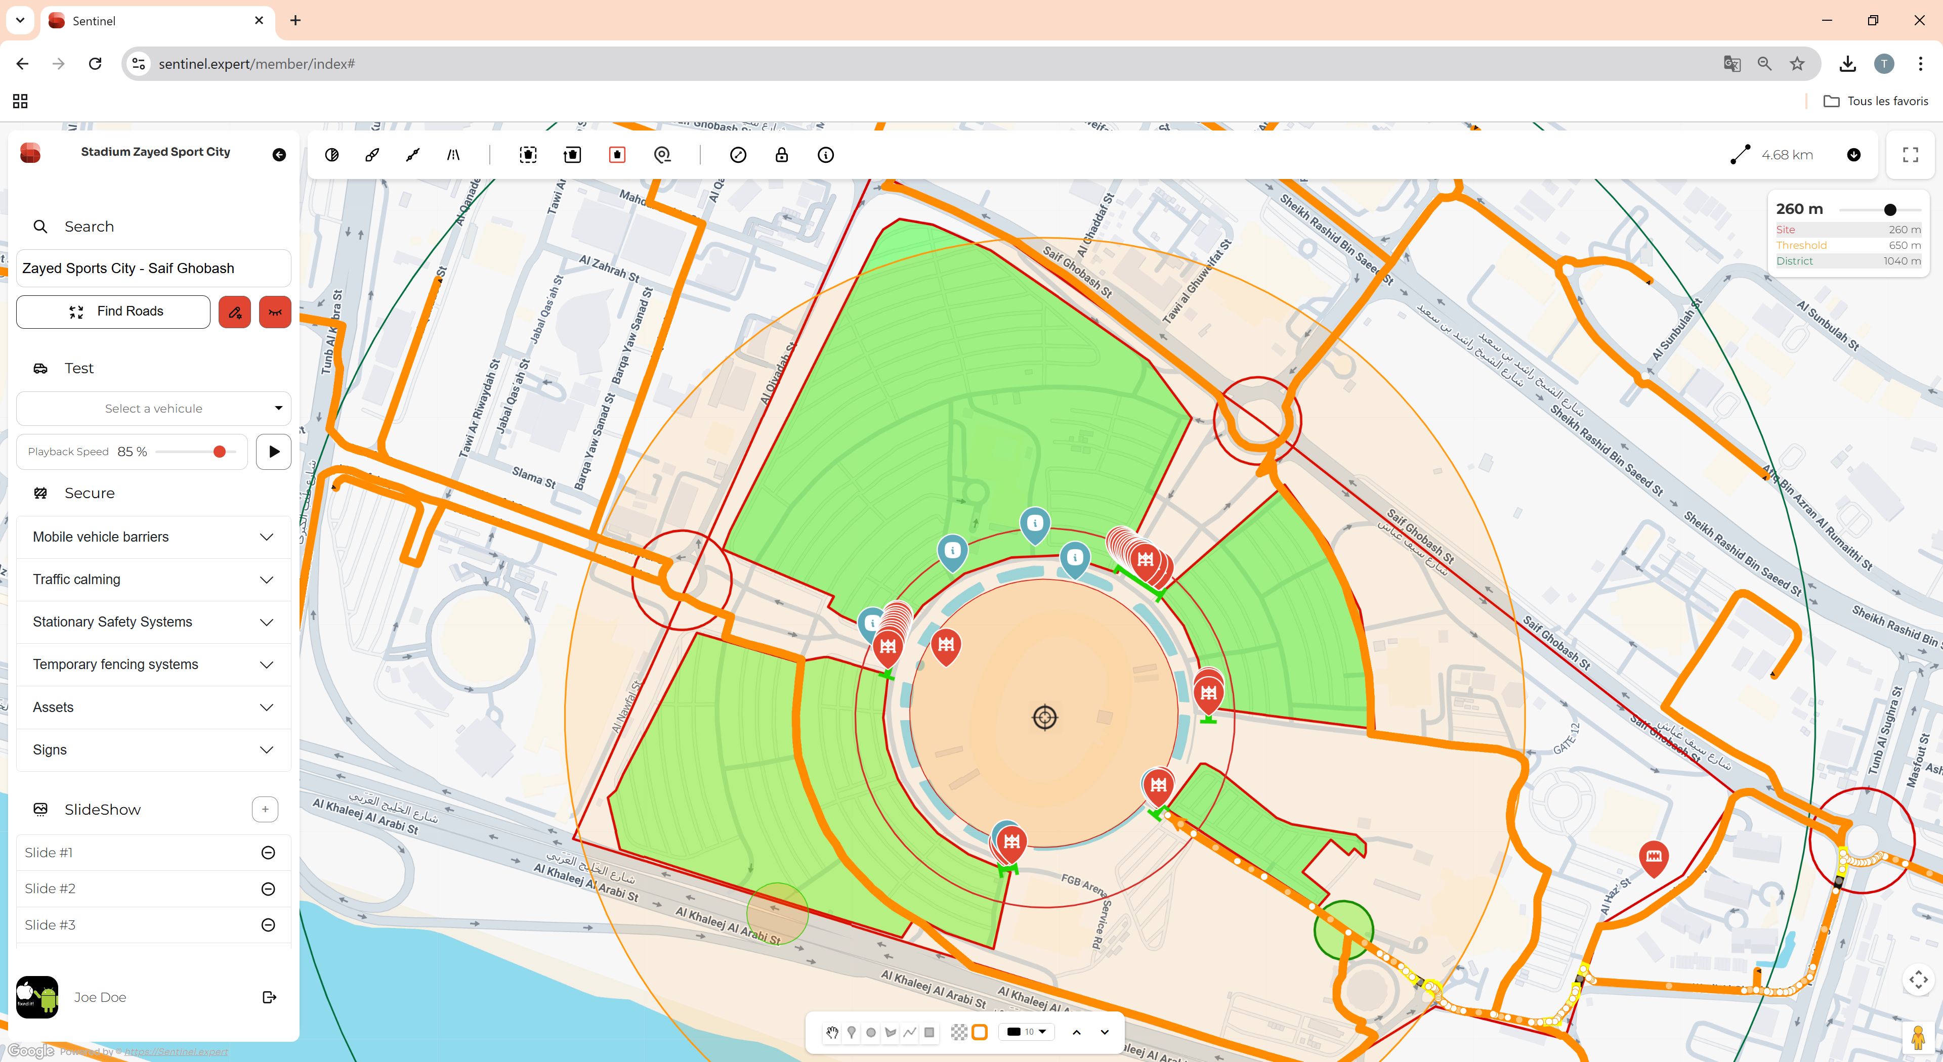Open Slide #1 in slideshow list
This screenshot has height=1062, width=1943.
pyautogui.click(x=49, y=853)
